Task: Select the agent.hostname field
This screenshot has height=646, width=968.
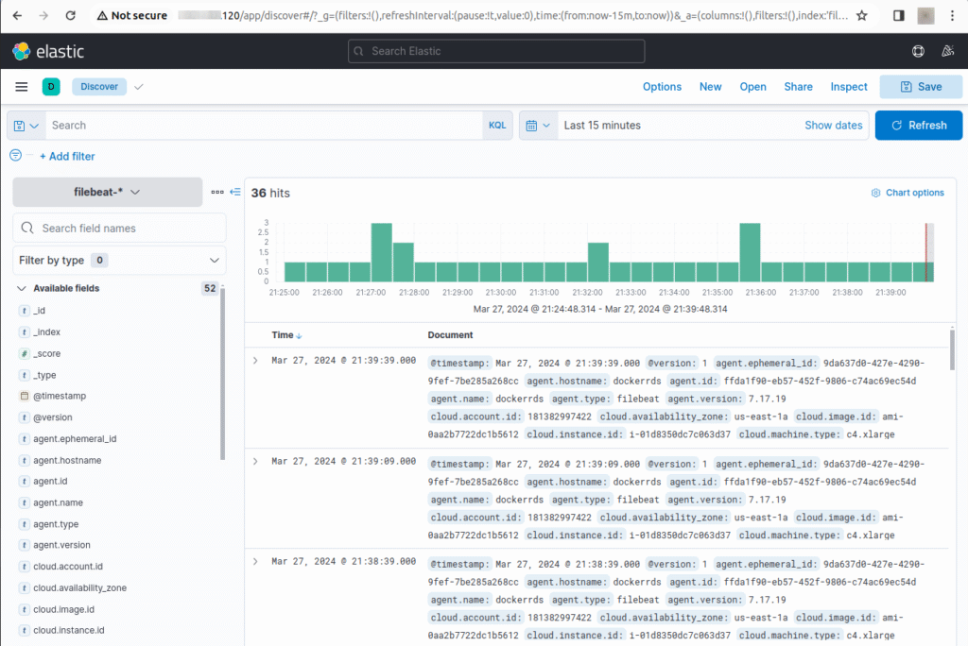Action: click(67, 460)
